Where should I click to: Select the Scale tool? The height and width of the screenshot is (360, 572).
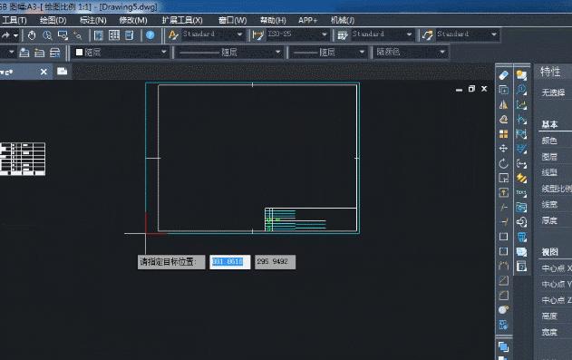tap(503, 178)
